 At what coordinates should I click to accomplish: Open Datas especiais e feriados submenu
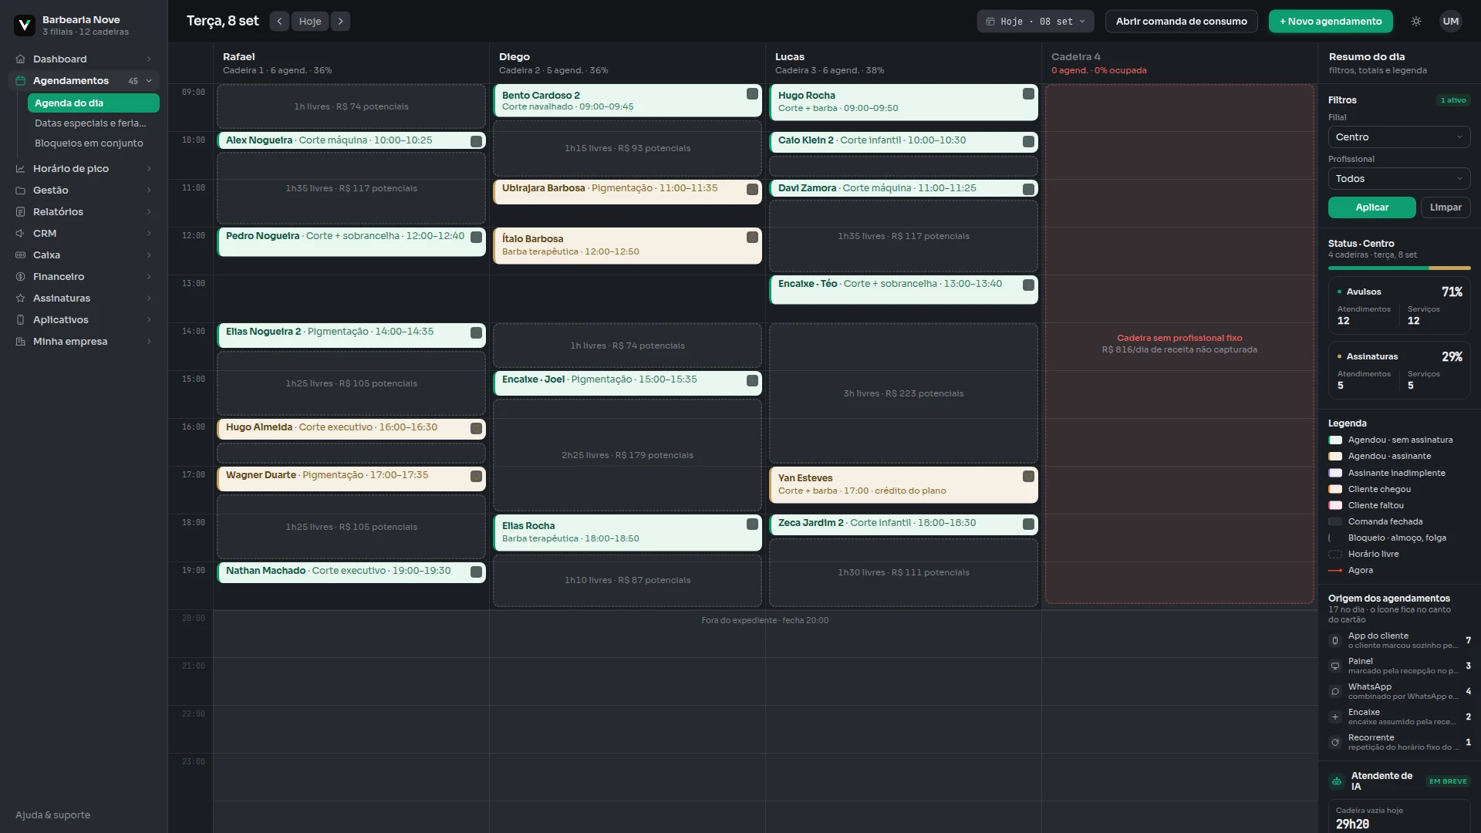90,123
